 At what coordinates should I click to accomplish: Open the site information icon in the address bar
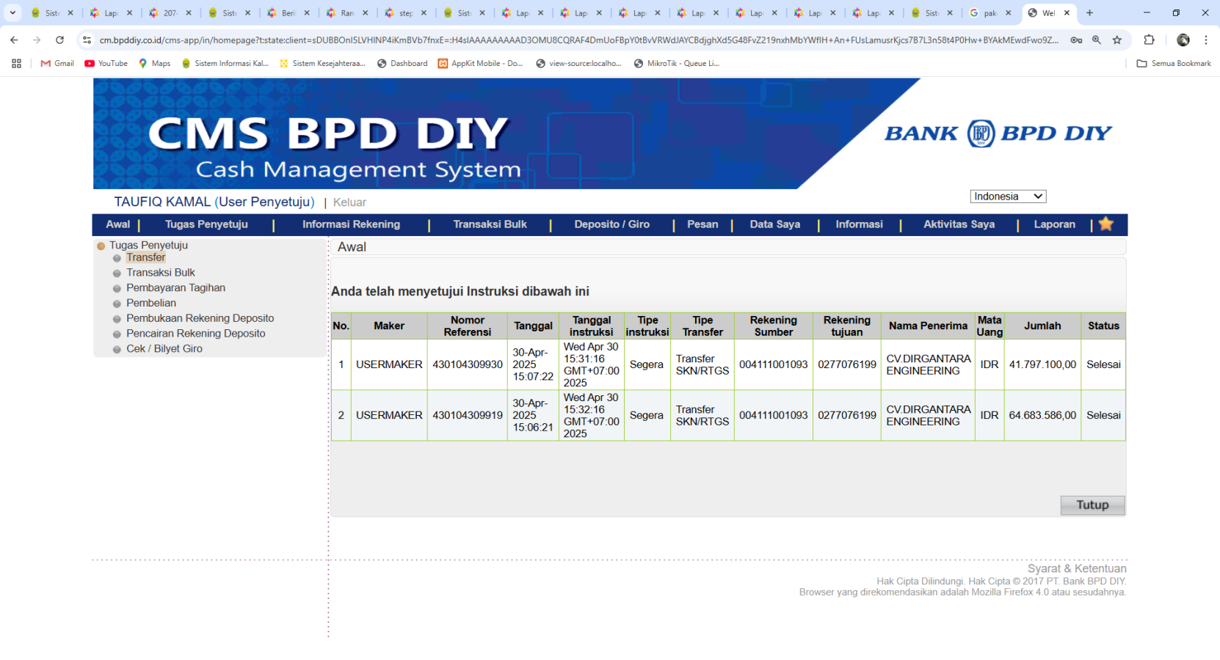pyautogui.click(x=87, y=40)
